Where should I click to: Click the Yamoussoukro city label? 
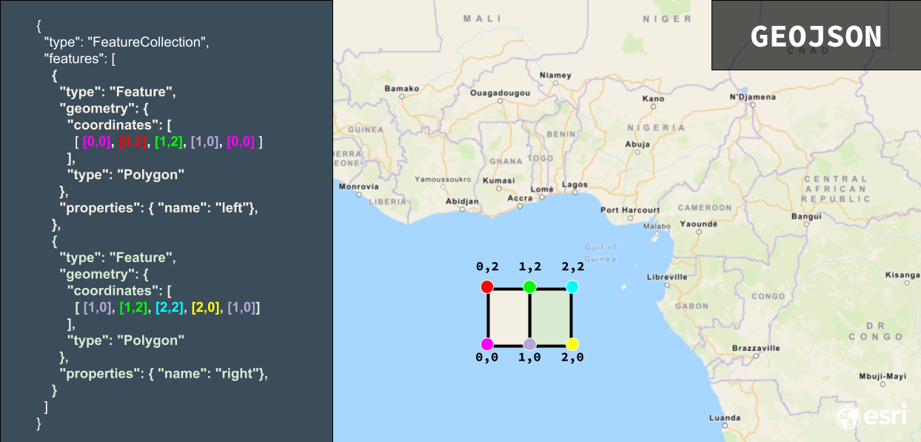[x=443, y=179]
